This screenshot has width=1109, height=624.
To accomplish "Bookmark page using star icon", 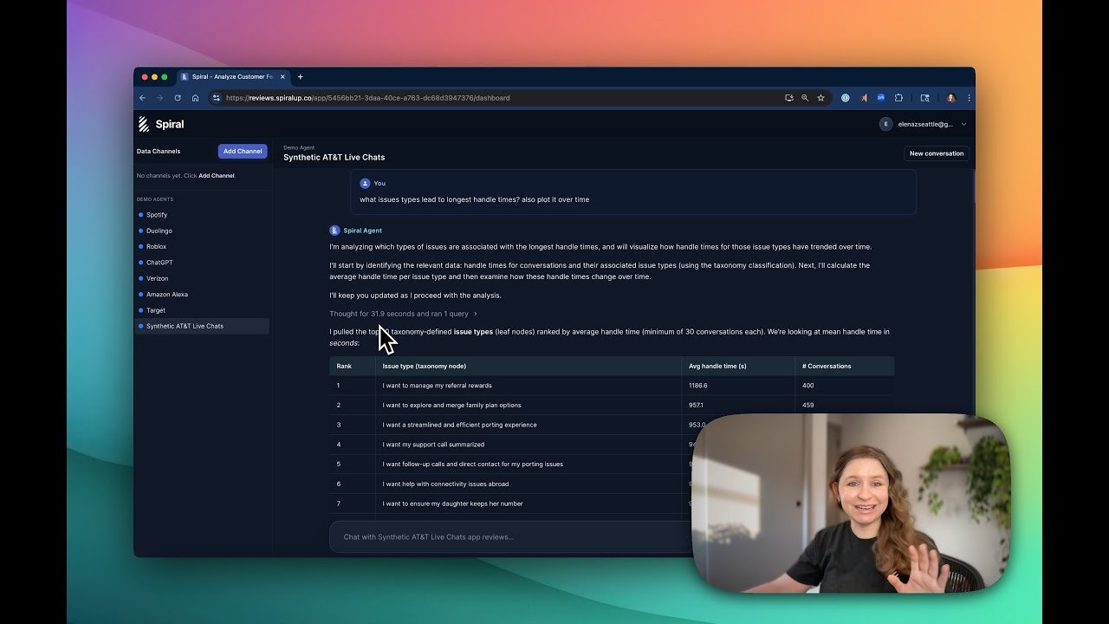I will (x=820, y=98).
